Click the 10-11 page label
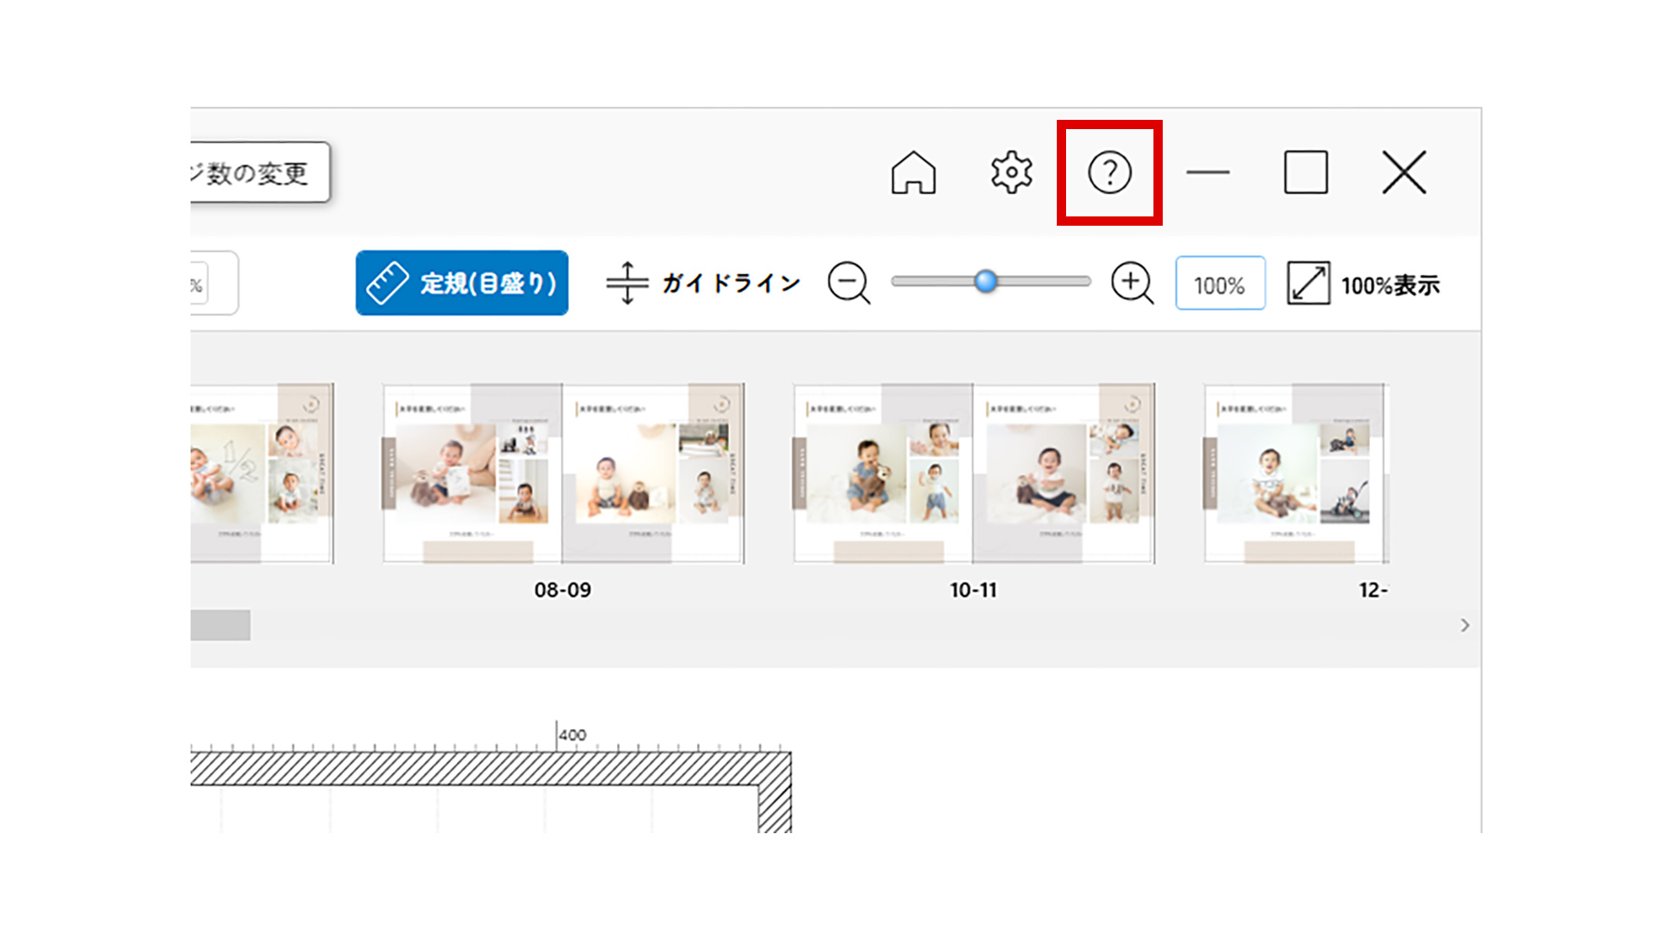Image resolution: width=1673 pixels, height=940 pixels. pos(973,590)
